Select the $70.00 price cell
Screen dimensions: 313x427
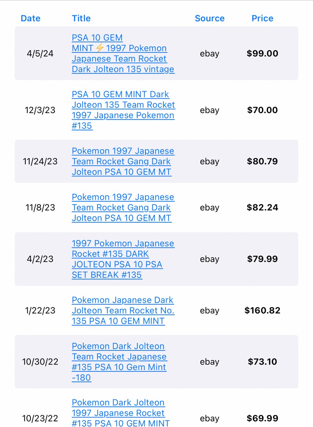(262, 110)
